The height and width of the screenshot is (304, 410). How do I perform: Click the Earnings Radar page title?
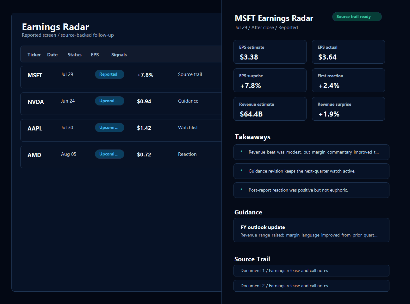[55, 27]
